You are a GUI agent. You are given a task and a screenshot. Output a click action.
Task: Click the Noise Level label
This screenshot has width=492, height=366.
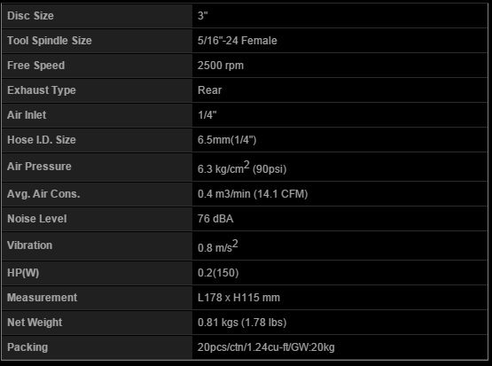pos(37,219)
